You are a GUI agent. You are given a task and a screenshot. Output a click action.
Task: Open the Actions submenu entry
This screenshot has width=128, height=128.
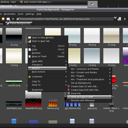[47, 68]
